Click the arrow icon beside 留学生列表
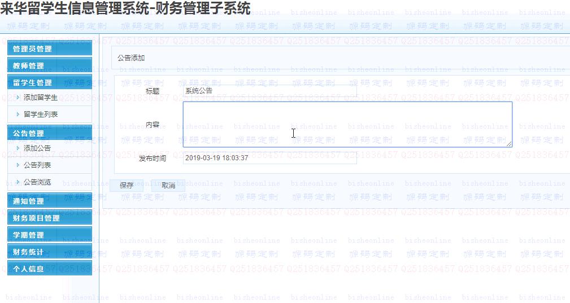 click(18, 115)
